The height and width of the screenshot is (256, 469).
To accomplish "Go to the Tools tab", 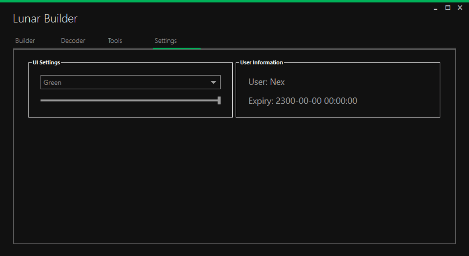I will point(115,41).
